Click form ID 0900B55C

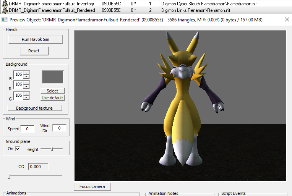(111, 4)
